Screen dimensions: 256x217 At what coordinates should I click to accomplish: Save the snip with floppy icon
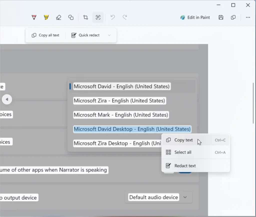pyautogui.click(x=221, y=17)
